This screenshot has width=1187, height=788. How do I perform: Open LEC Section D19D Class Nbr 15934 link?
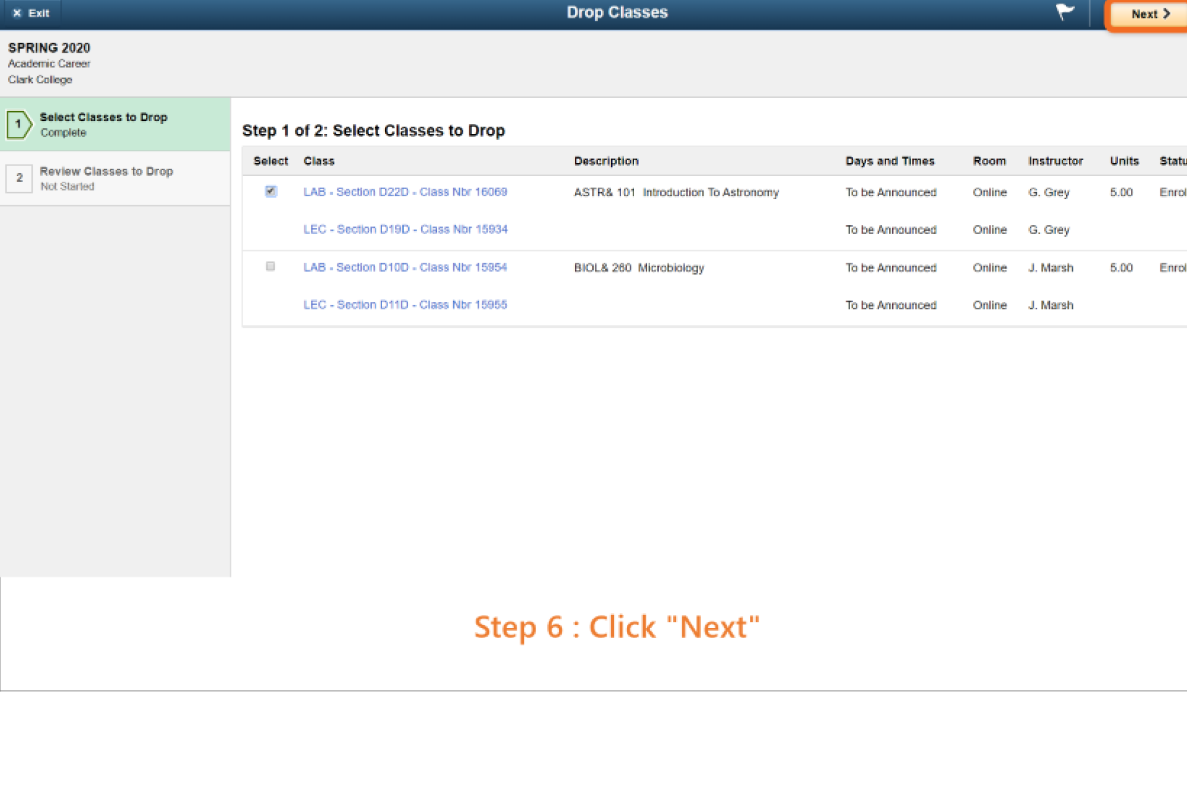pyautogui.click(x=405, y=229)
